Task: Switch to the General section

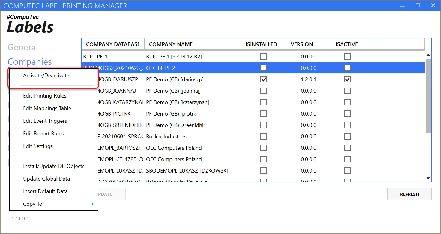Action: 23,47
